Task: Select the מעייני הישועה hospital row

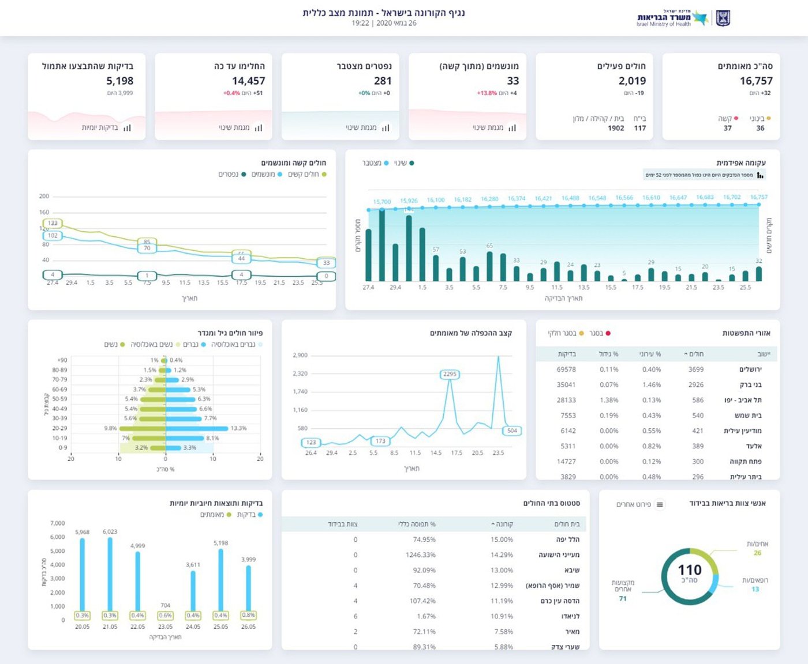Action: coord(435,555)
